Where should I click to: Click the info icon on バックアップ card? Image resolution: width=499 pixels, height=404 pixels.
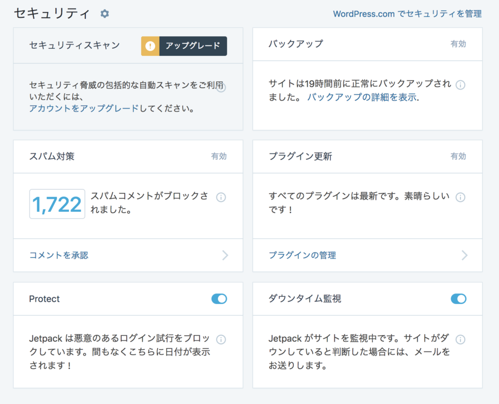[461, 85]
